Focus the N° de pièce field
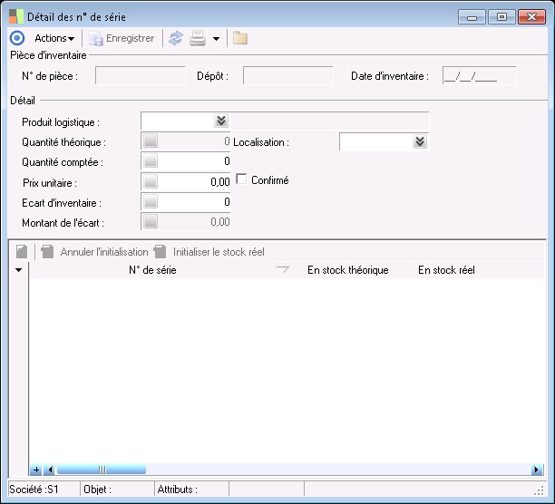The image size is (555, 504). click(x=141, y=75)
